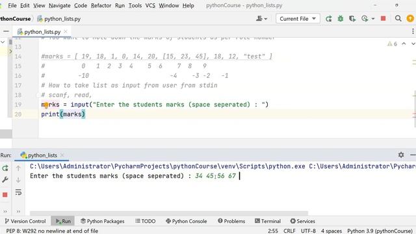Open the Help menu
This screenshot has width=416, height=234.
188,5
